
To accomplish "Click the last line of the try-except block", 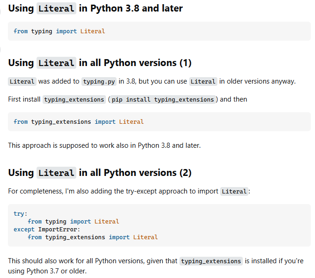I will (x=93, y=237).
